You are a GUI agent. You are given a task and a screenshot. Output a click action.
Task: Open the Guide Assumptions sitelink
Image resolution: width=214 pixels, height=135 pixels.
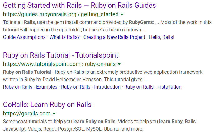click(24, 37)
